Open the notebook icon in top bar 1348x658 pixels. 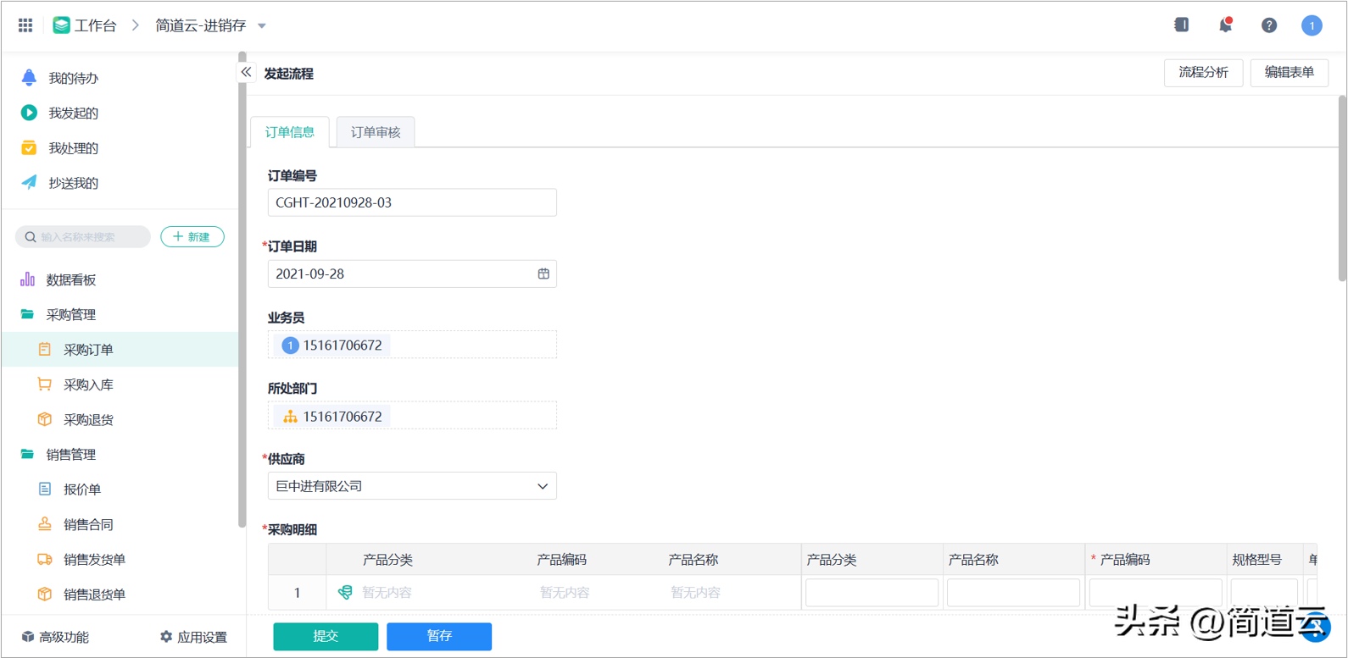1181,25
